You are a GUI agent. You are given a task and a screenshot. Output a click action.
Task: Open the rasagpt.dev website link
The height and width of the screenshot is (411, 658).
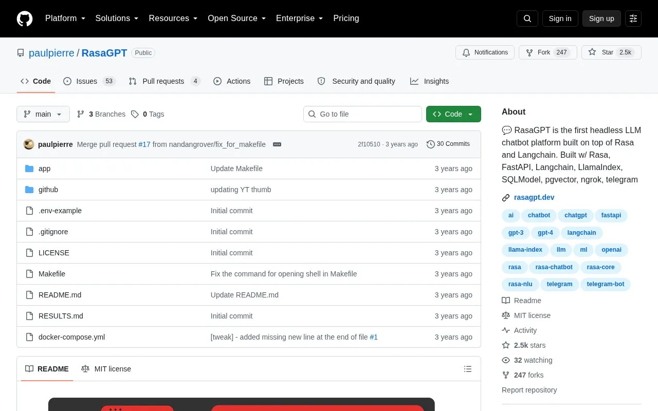tap(534, 198)
